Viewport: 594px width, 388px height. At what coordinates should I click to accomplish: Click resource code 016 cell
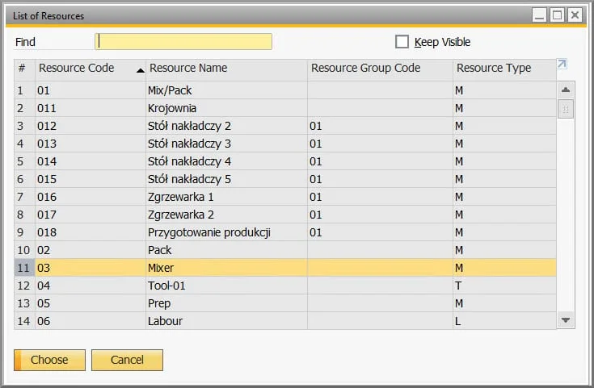pos(91,197)
